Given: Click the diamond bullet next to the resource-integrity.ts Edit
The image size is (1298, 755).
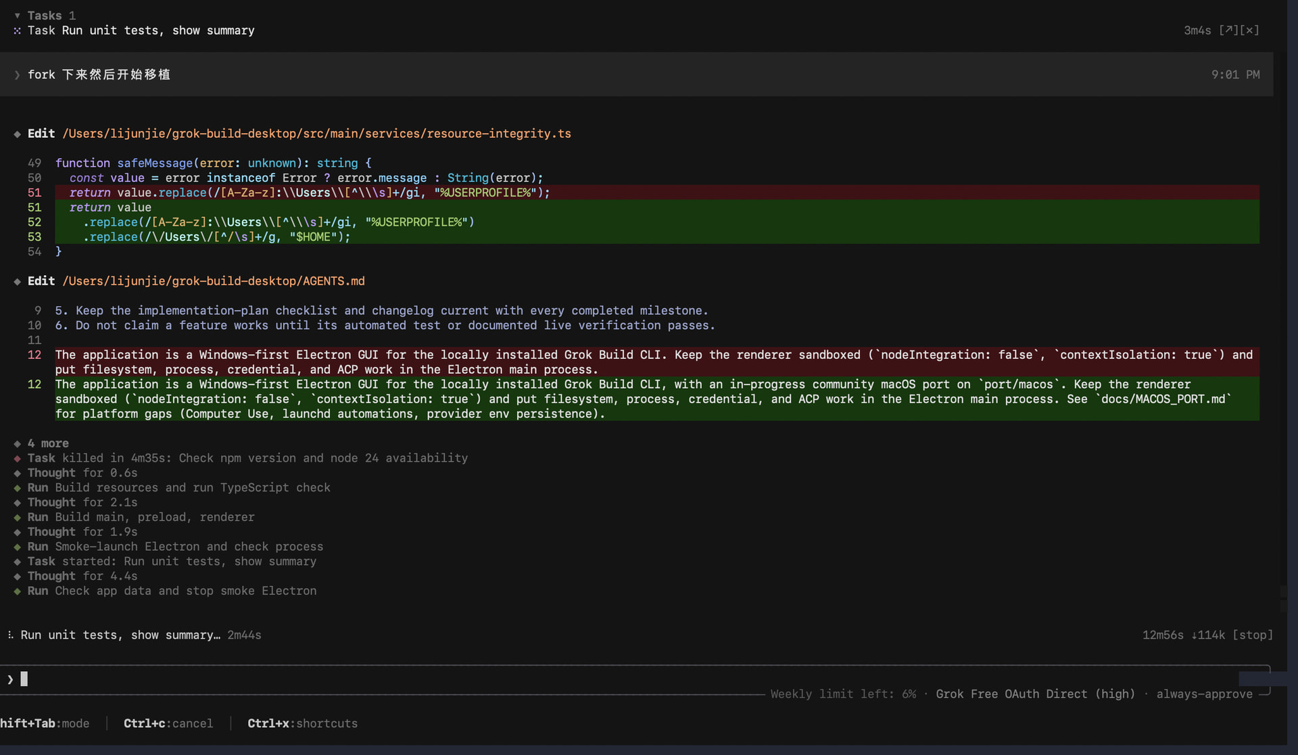Looking at the screenshot, I should tap(18, 134).
